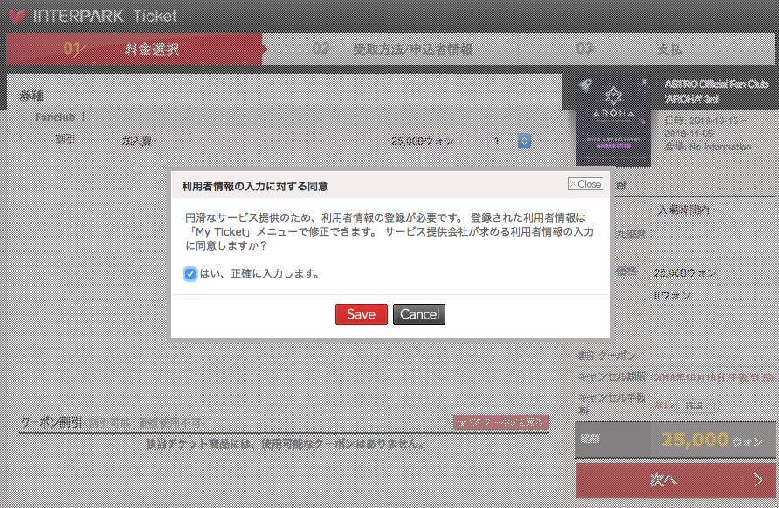Image resolution: width=779 pixels, height=508 pixels.
Task: Click the red coupon button beside クーポン割引
Action: [500, 422]
